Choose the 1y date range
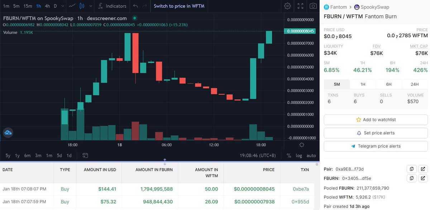 point(17,155)
